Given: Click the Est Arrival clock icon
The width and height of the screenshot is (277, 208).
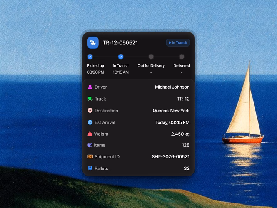Looking at the screenshot, I should coord(90,122).
